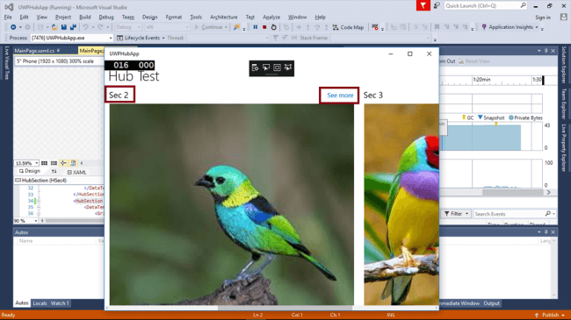Click the See more link in Sec 2
Viewport: 571px width, 320px height.
pyautogui.click(x=340, y=96)
